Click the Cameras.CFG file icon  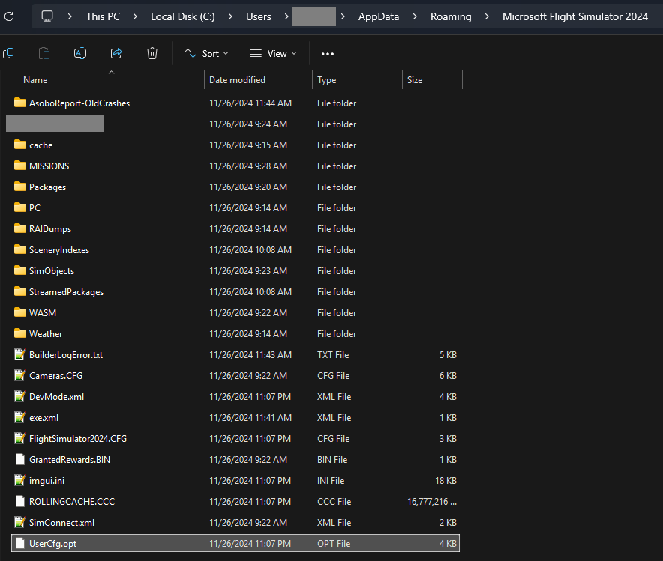pyautogui.click(x=19, y=375)
